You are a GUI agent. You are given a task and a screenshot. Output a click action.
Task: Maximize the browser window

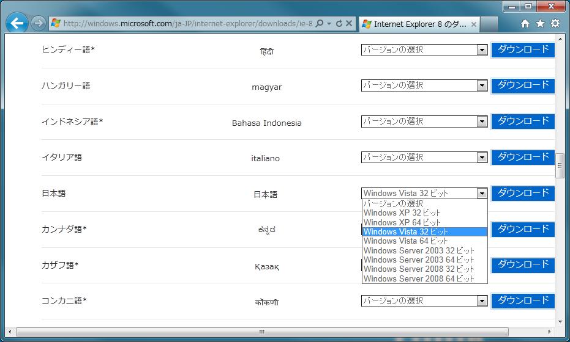(x=528, y=6)
